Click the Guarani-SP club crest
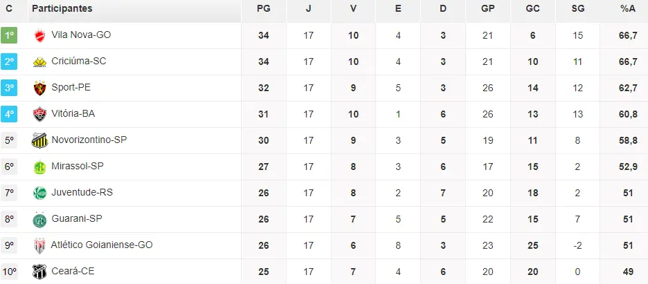The width and height of the screenshot is (648, 284). [x=39, y=219]
